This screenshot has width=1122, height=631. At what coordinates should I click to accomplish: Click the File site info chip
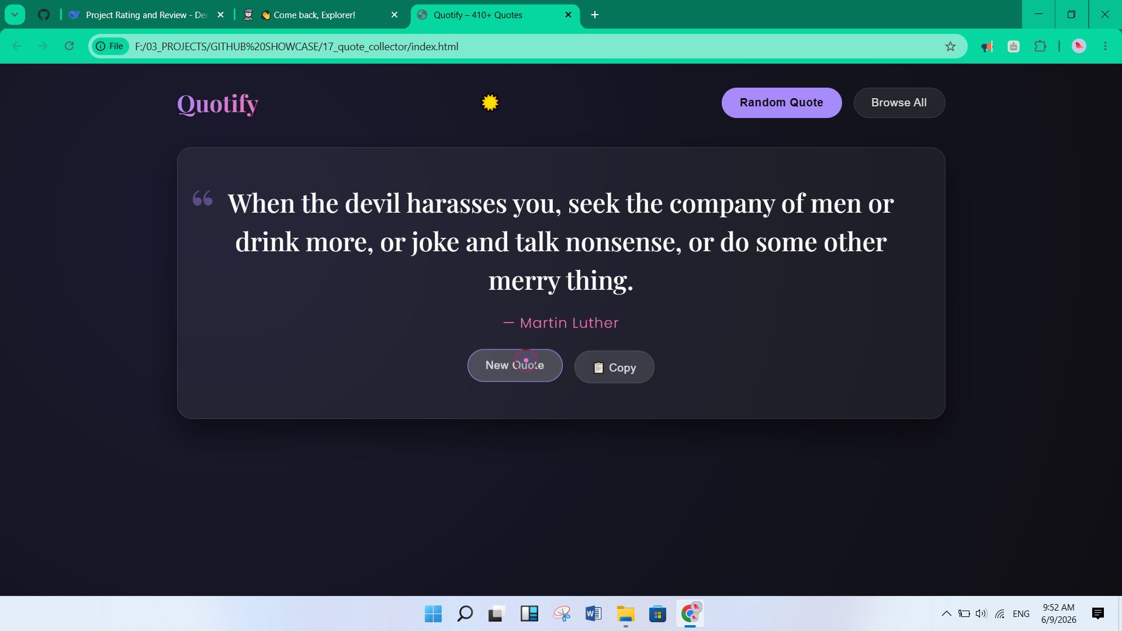tap(110, 46)
